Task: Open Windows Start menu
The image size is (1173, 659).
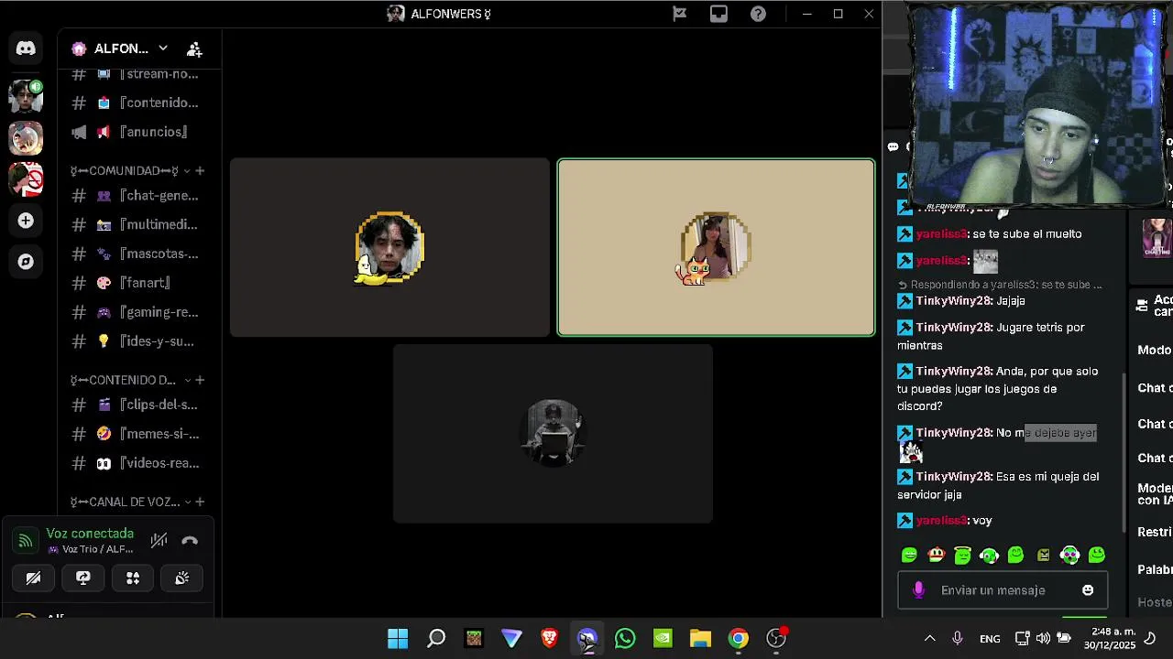Action: coord(398,639)
